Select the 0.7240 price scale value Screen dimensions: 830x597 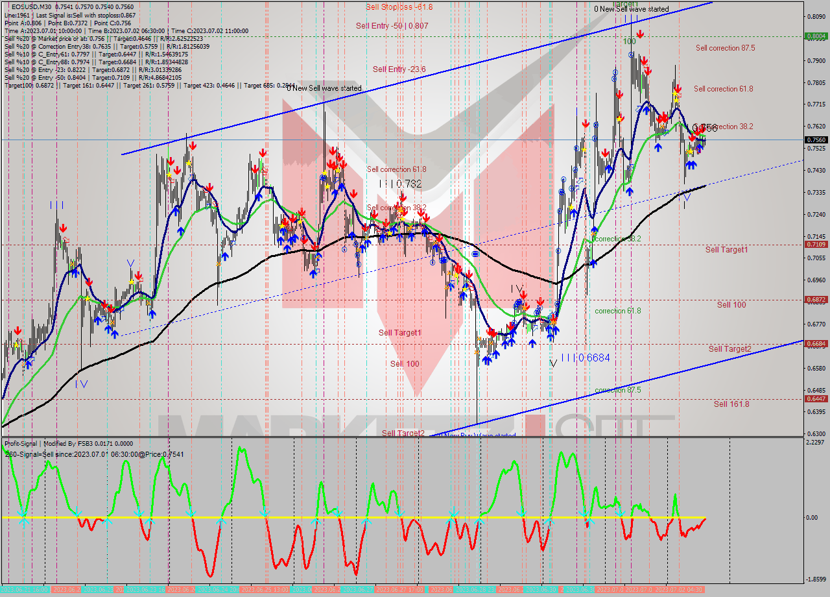816,214
